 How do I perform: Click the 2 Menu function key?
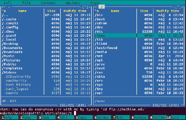click(28, 118)
